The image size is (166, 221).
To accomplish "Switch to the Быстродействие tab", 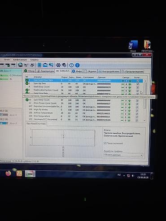I will (109, 71).
